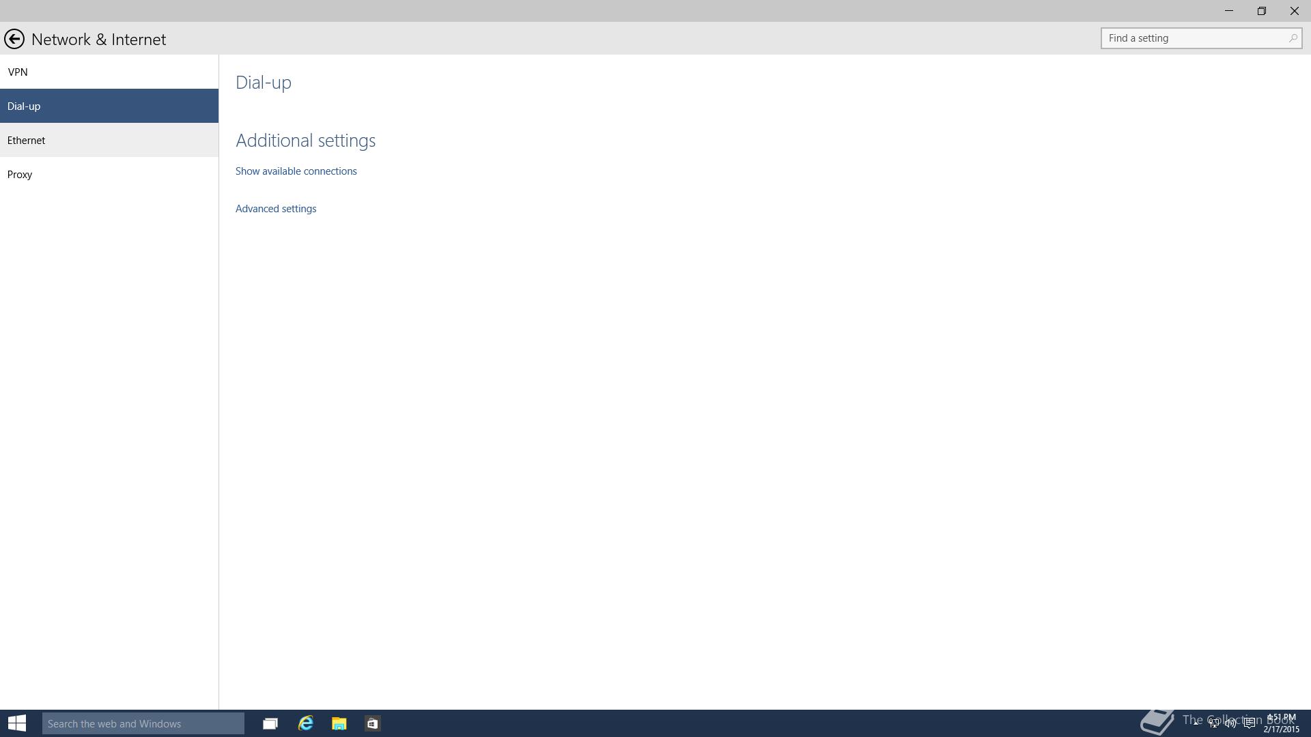
Task: Click the volume speaker tray icon
Action: 1230,723
